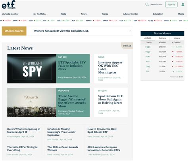Viewport: 188px width, 162px height.
Task: Click XLF ticker in Market Movers table
Action: click(148, 71)
